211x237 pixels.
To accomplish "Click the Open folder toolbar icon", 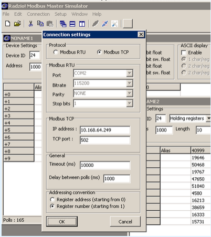I will (x=17, y=24).
